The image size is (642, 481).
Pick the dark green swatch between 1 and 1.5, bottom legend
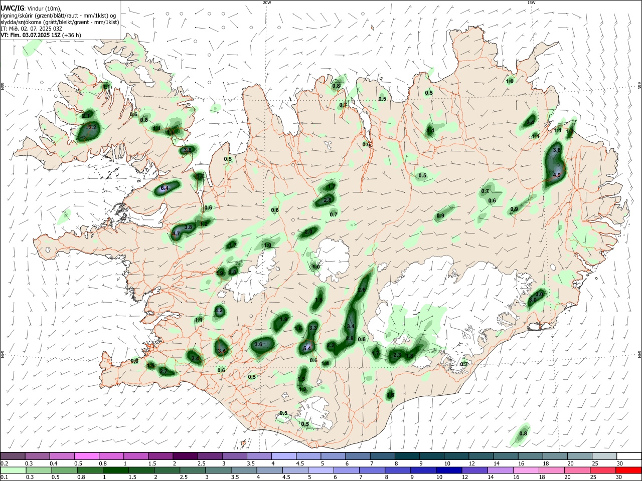point(115,470)
